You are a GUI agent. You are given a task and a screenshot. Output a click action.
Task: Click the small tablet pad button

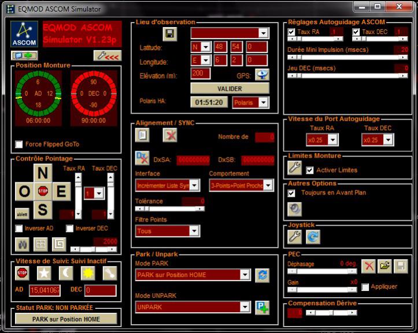pyautogui.click(x=22, y=214)
